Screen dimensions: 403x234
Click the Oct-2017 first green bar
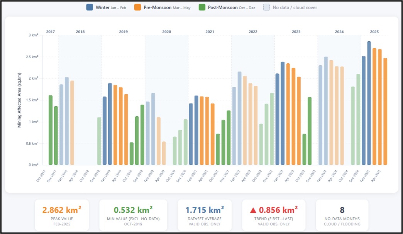(51, 130)
